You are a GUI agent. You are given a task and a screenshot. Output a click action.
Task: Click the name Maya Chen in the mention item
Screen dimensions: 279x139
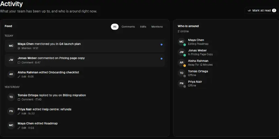coord(25,44)
